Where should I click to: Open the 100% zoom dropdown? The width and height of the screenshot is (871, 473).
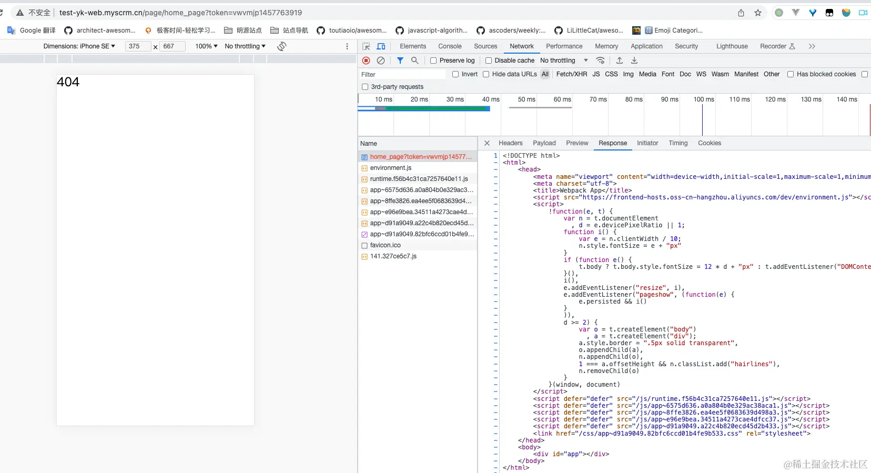[x=206, y=46]
